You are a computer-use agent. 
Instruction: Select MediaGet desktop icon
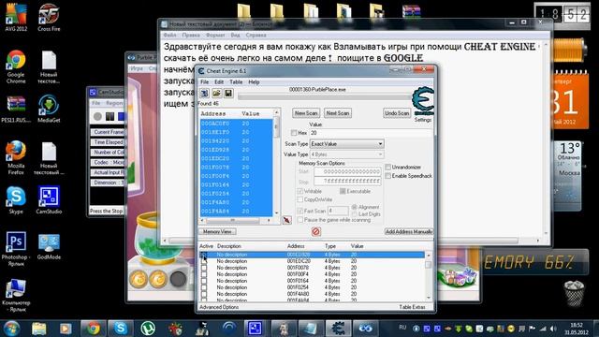pyautogui.click(x=49, y=109)
